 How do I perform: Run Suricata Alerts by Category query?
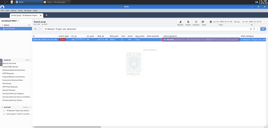(13, 93)
